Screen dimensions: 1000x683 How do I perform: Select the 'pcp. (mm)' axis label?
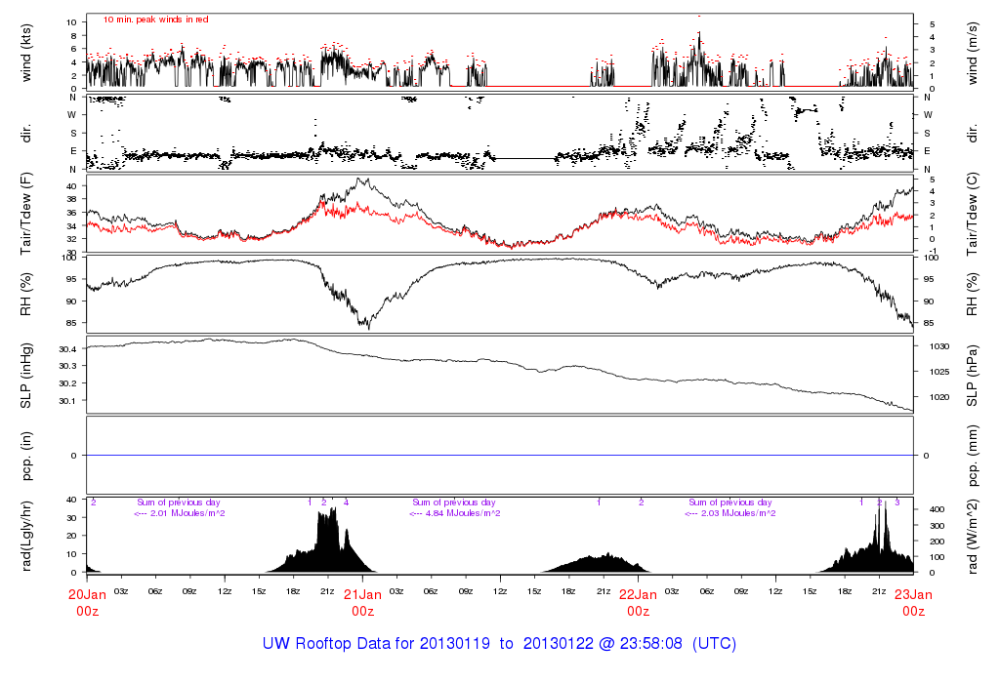coord(974,456)
